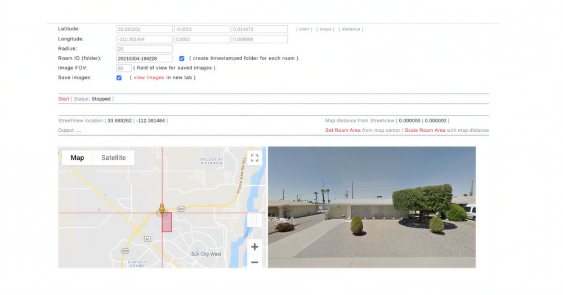This screenshot has width=563, height=295.
Task: Click the Street View house photo
Action: tap(372, 207)
